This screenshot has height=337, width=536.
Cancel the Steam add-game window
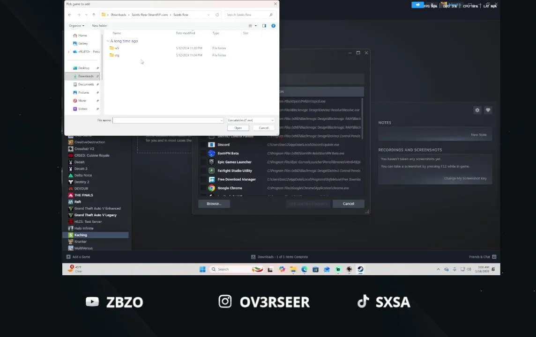[348, 204]
